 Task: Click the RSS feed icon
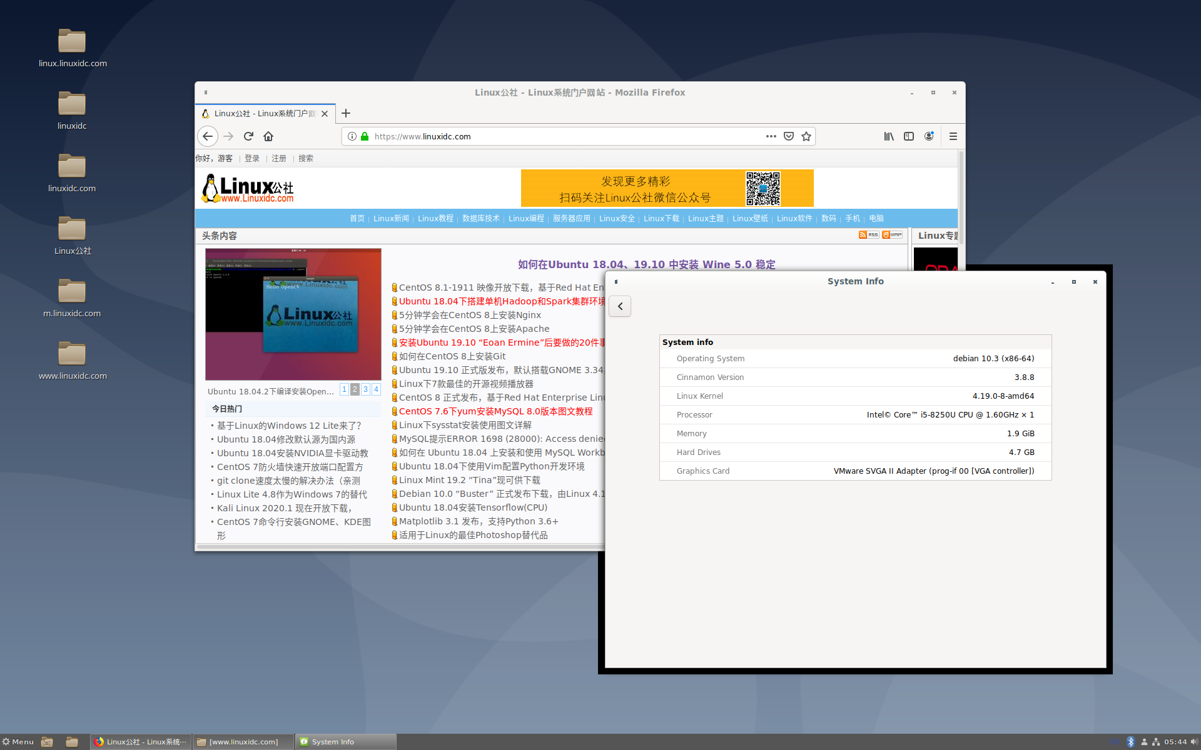869,235
